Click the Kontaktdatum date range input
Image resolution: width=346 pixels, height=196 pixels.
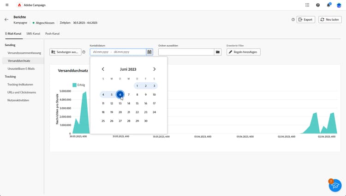tap(118, 52)
